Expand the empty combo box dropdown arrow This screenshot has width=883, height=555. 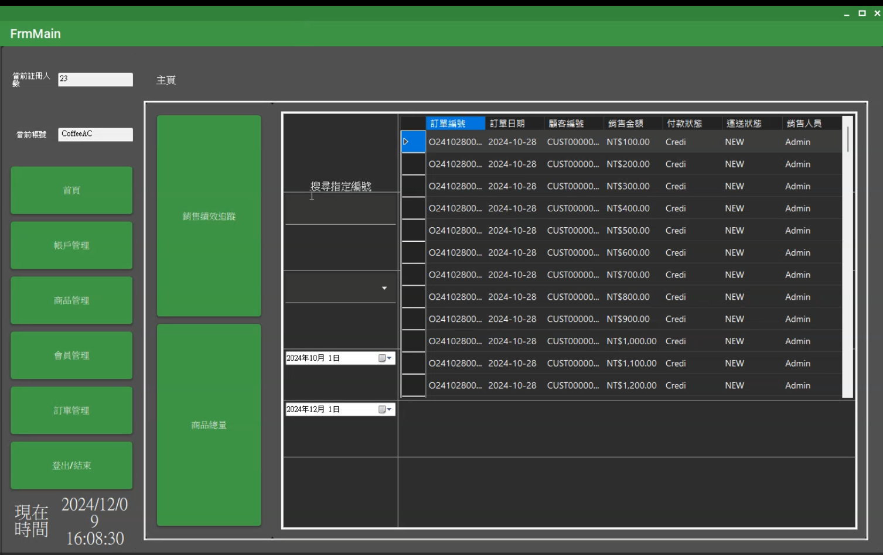pyautogui.click(x=384, y=288)
